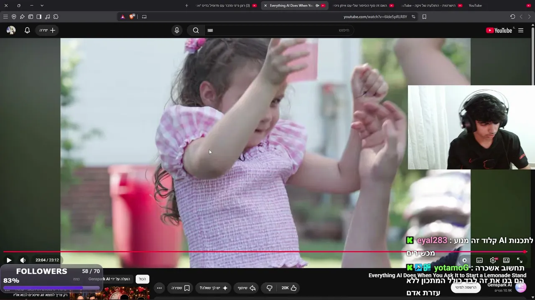Like the video (20K thumbs up)
Viewport: 535px width, 300px height.
289,288
